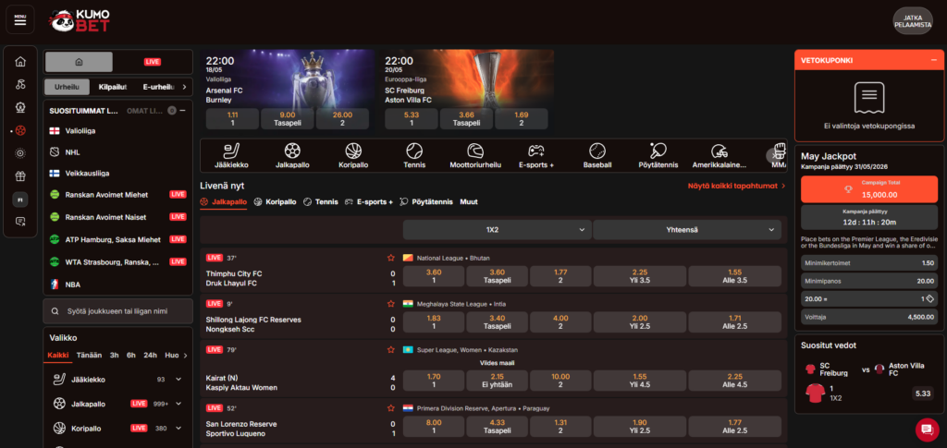Select the Koripallo basketball sport icon
Image resolution: width=947 pixels, height=448 pixels.
pos(353,155)
